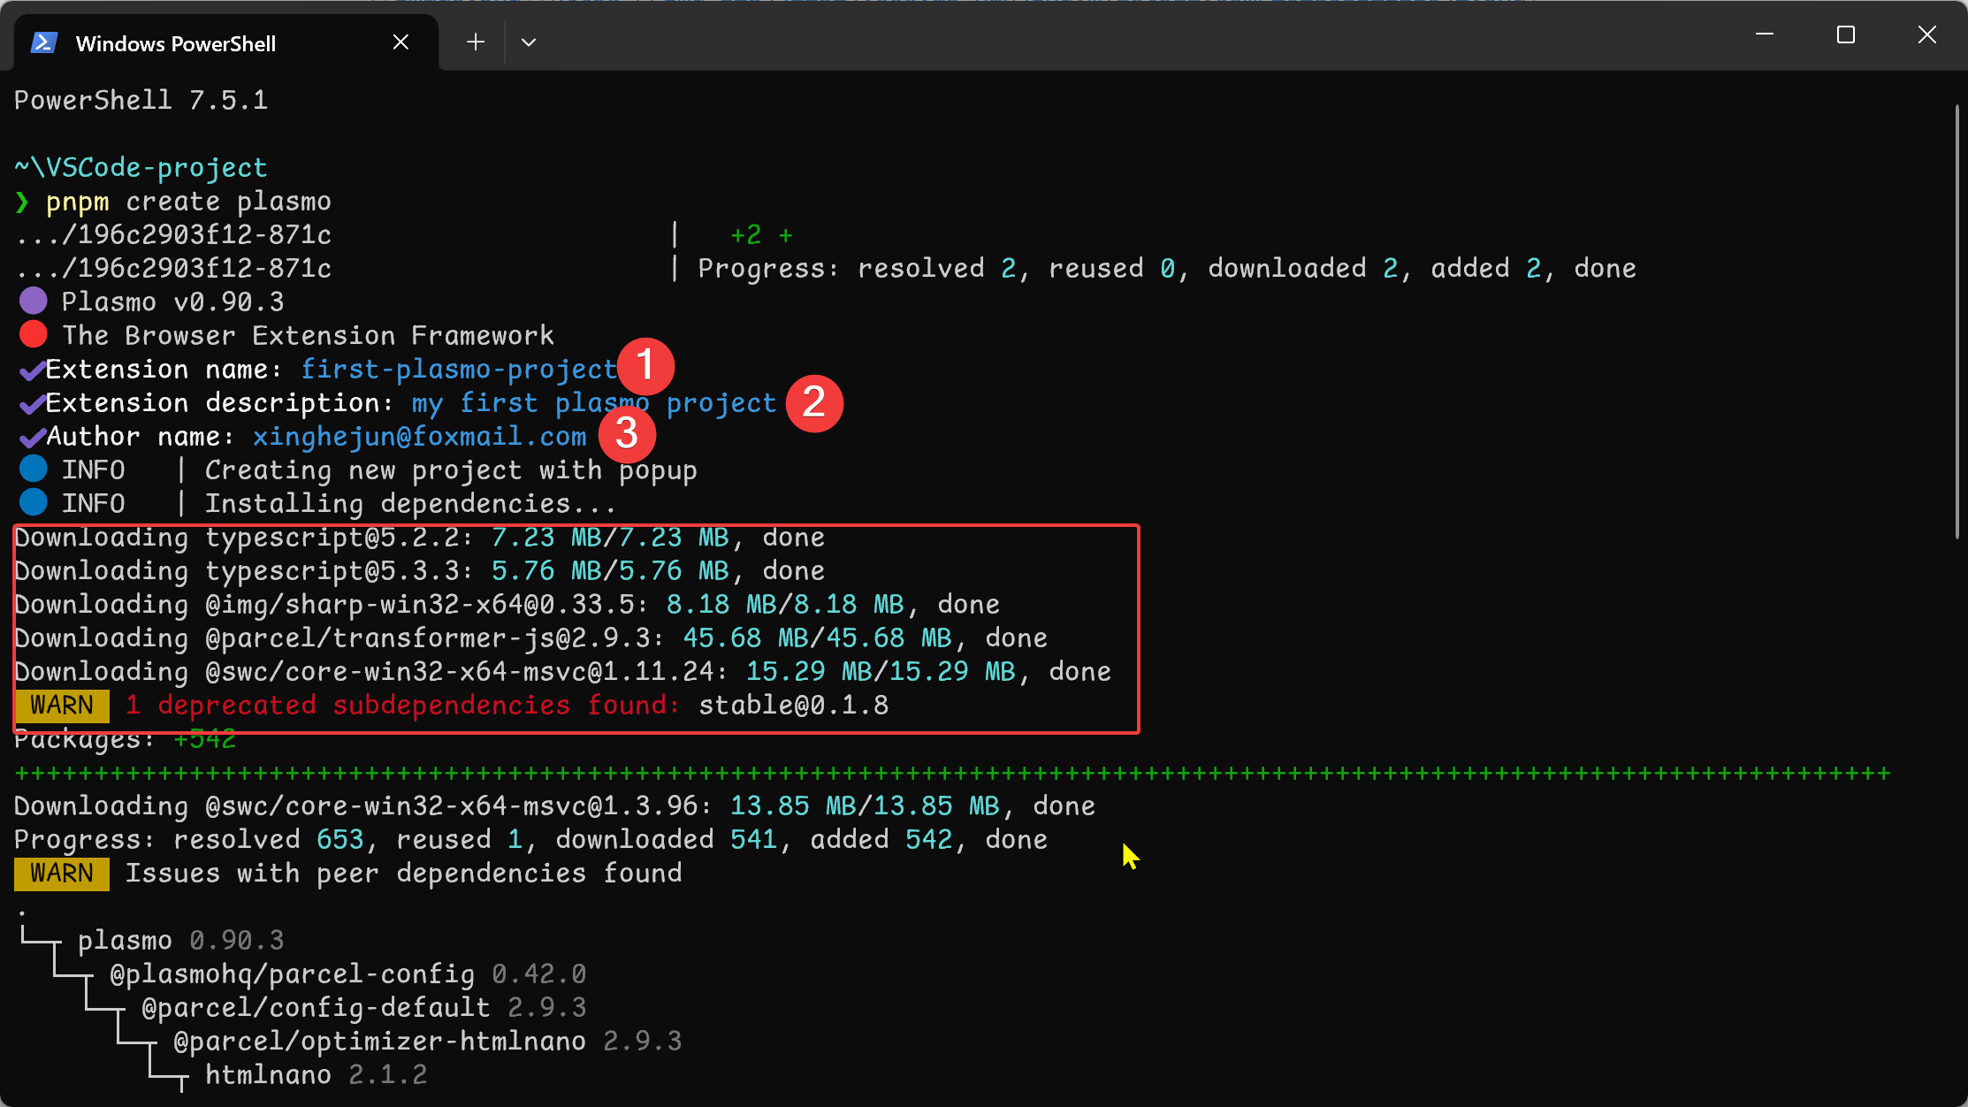
Task: Click the 'Progress: resolved 653' line
Action: (531, 840)
